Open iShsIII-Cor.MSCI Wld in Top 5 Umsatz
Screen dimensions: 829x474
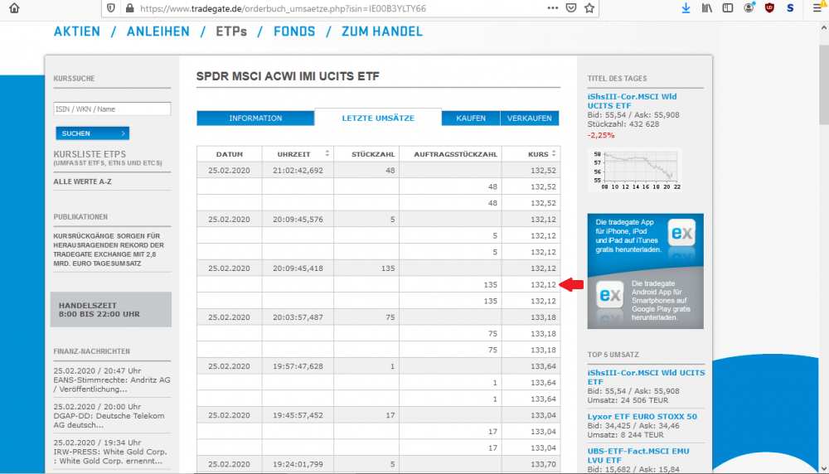[x=646, y=377]
